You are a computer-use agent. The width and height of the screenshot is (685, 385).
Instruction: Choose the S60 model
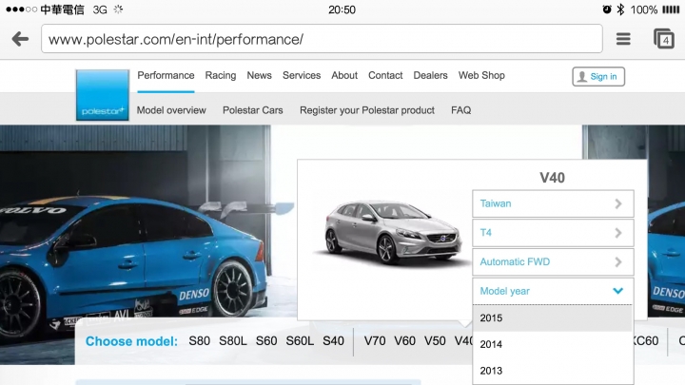[x=266, y=341]
